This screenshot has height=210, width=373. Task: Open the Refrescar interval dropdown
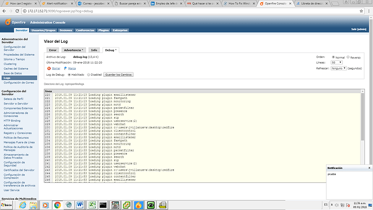(338, 68)
